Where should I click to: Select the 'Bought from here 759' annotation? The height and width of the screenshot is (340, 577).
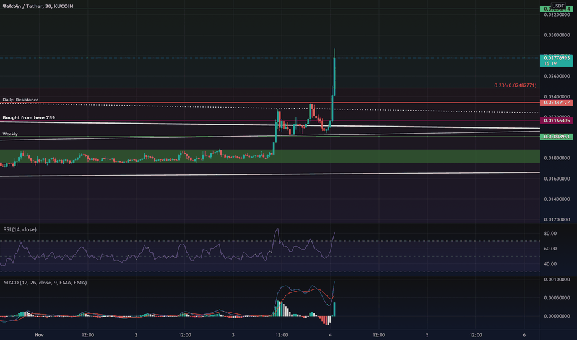(28, 117)
